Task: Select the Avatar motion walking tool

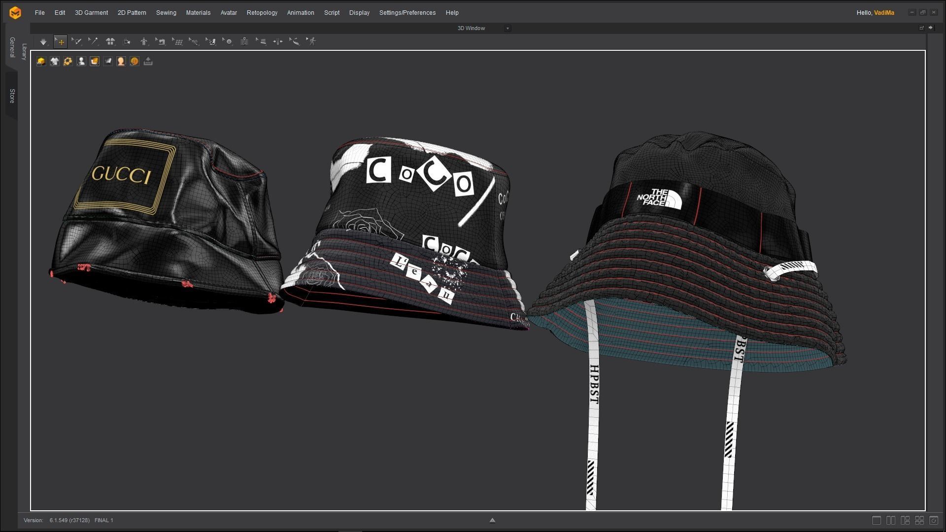Action: click(x=311, y=42)
